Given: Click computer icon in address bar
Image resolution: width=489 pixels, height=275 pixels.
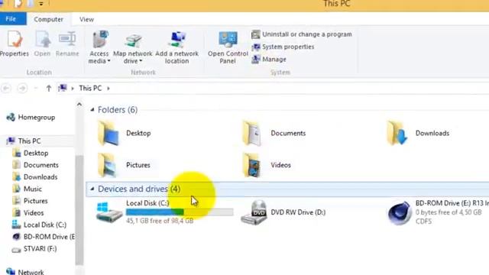Looking at the screenshot, I should click(63, 88).
